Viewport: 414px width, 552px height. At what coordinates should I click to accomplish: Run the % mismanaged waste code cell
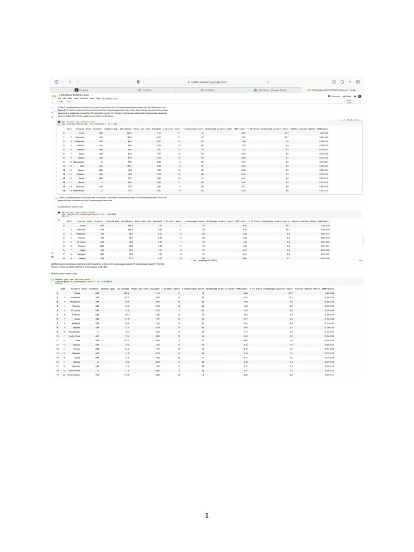tap(59, 212)
